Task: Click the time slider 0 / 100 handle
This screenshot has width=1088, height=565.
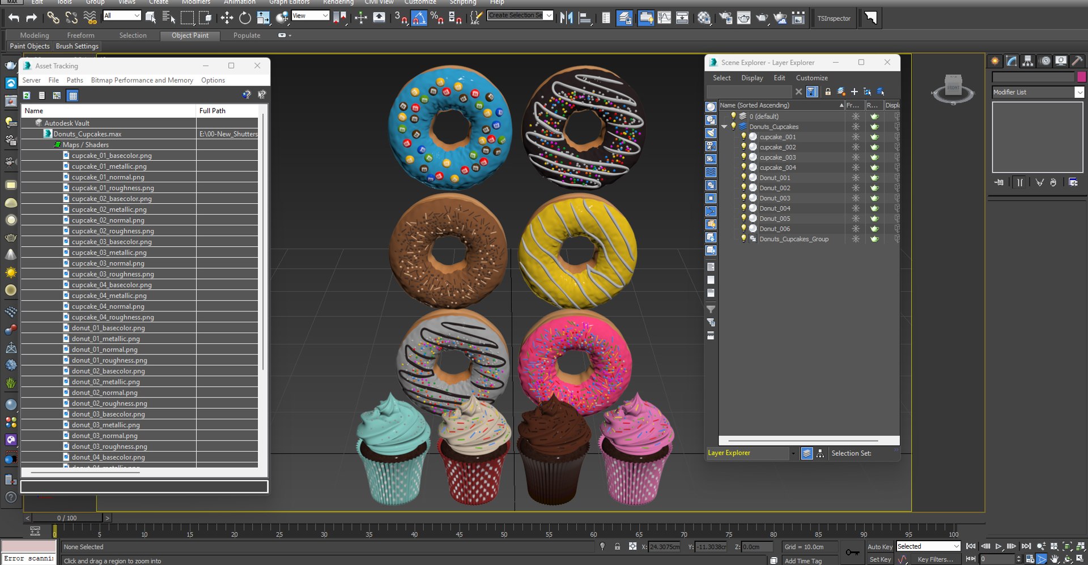Action: click(x=67, y=518)
